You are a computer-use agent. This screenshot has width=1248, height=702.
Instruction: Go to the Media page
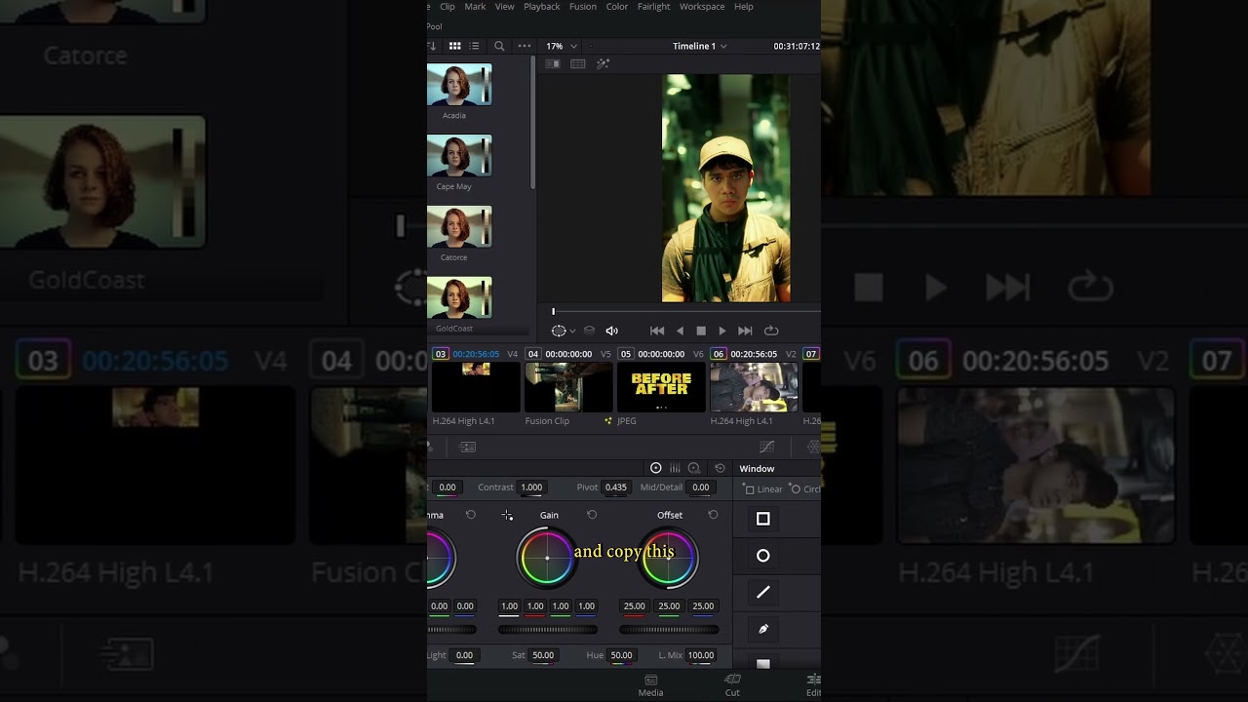(650, 684)
